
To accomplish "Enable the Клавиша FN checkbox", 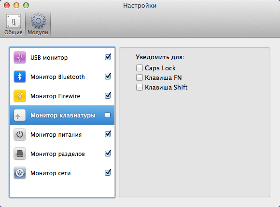I will pos(140,78).
